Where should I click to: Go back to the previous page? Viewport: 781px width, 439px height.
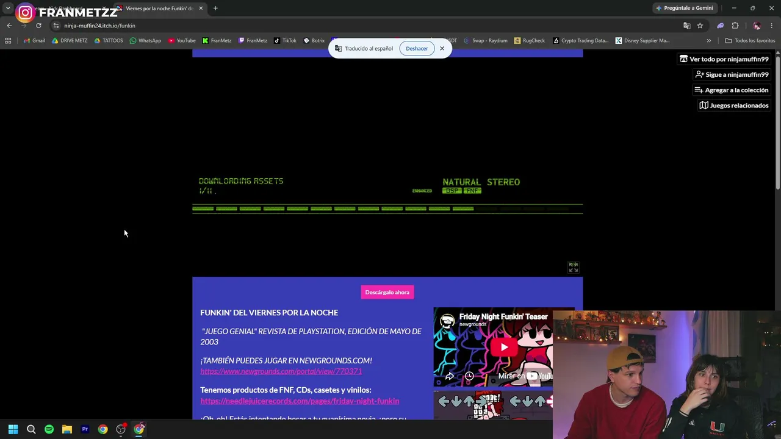(9, 26)
